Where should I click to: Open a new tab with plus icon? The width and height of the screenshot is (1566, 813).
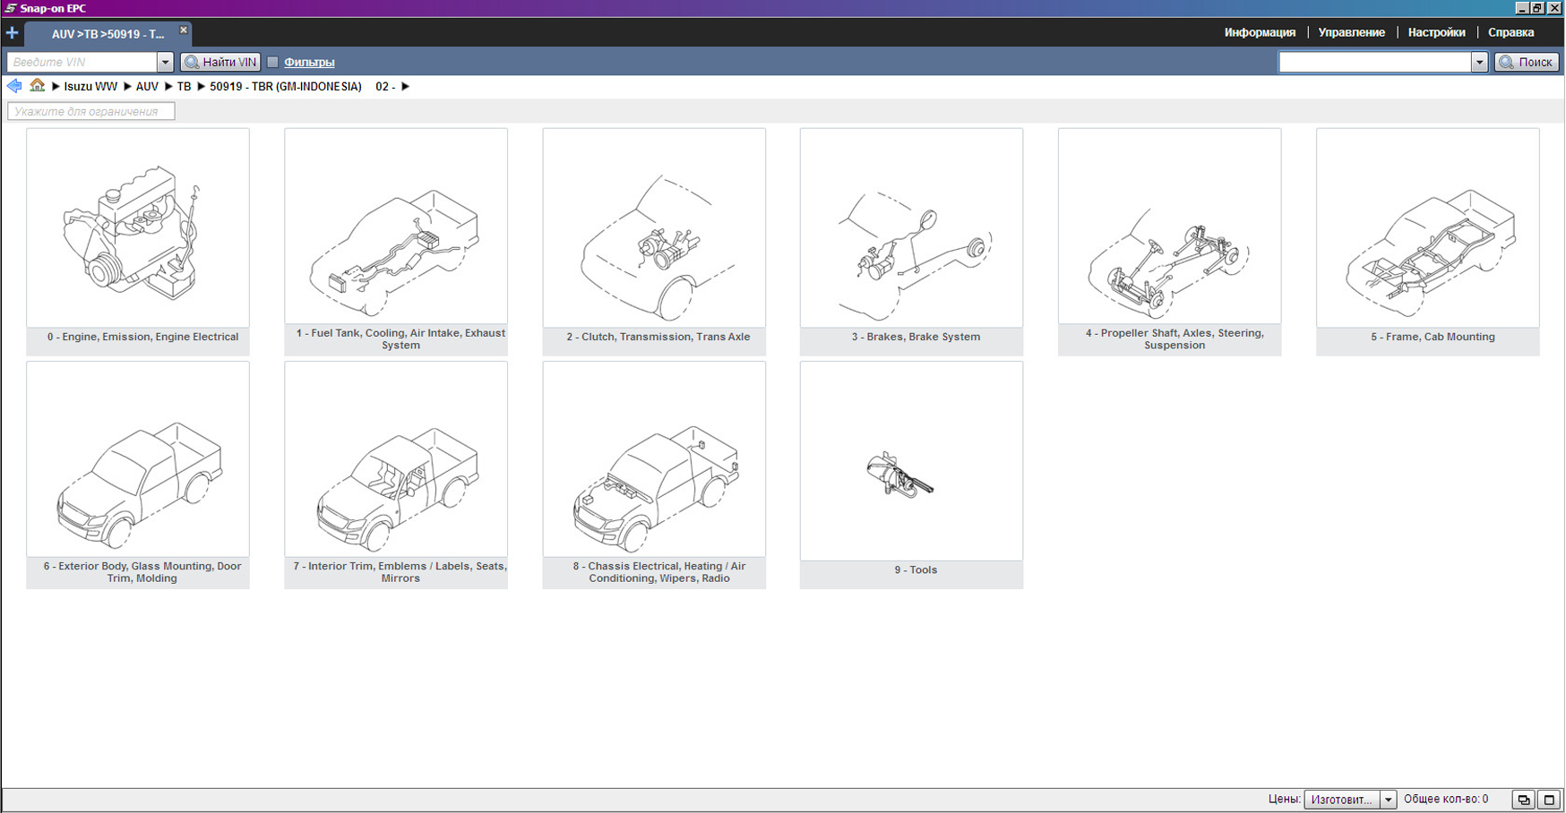(12, 33)
